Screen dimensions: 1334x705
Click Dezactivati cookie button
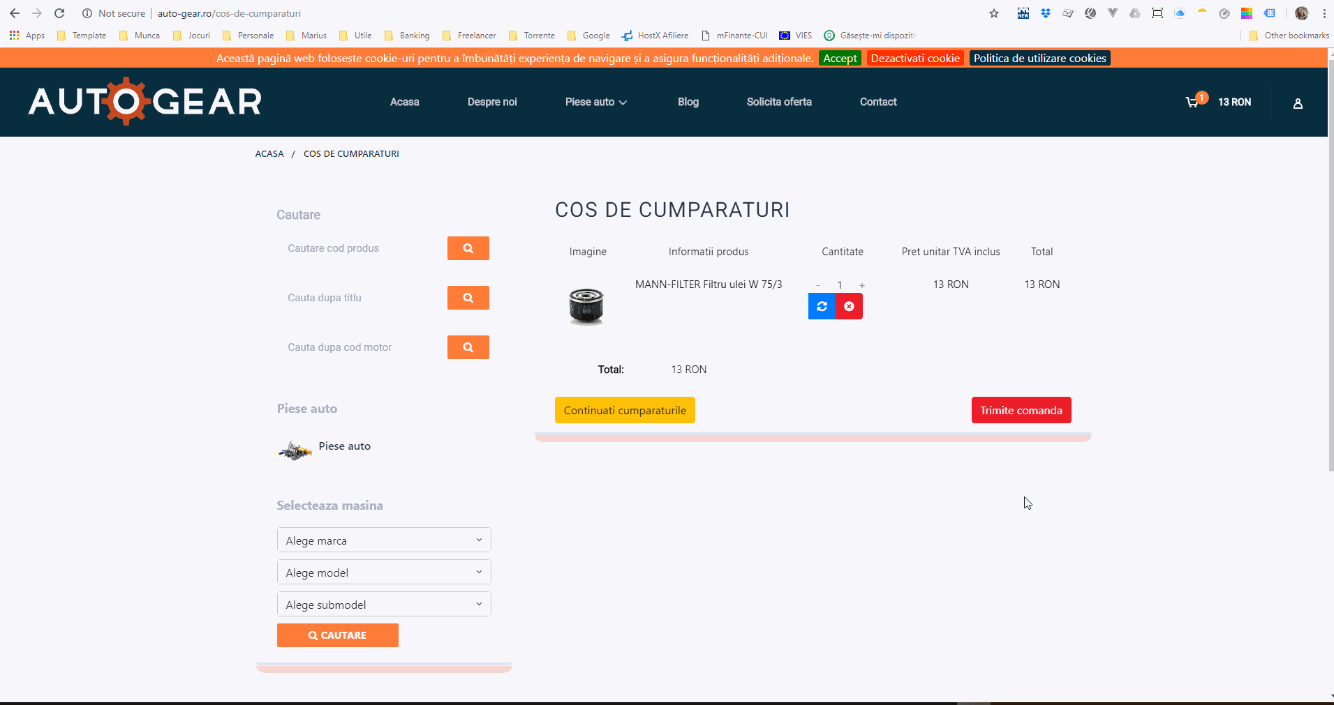[x=915, y=59]
